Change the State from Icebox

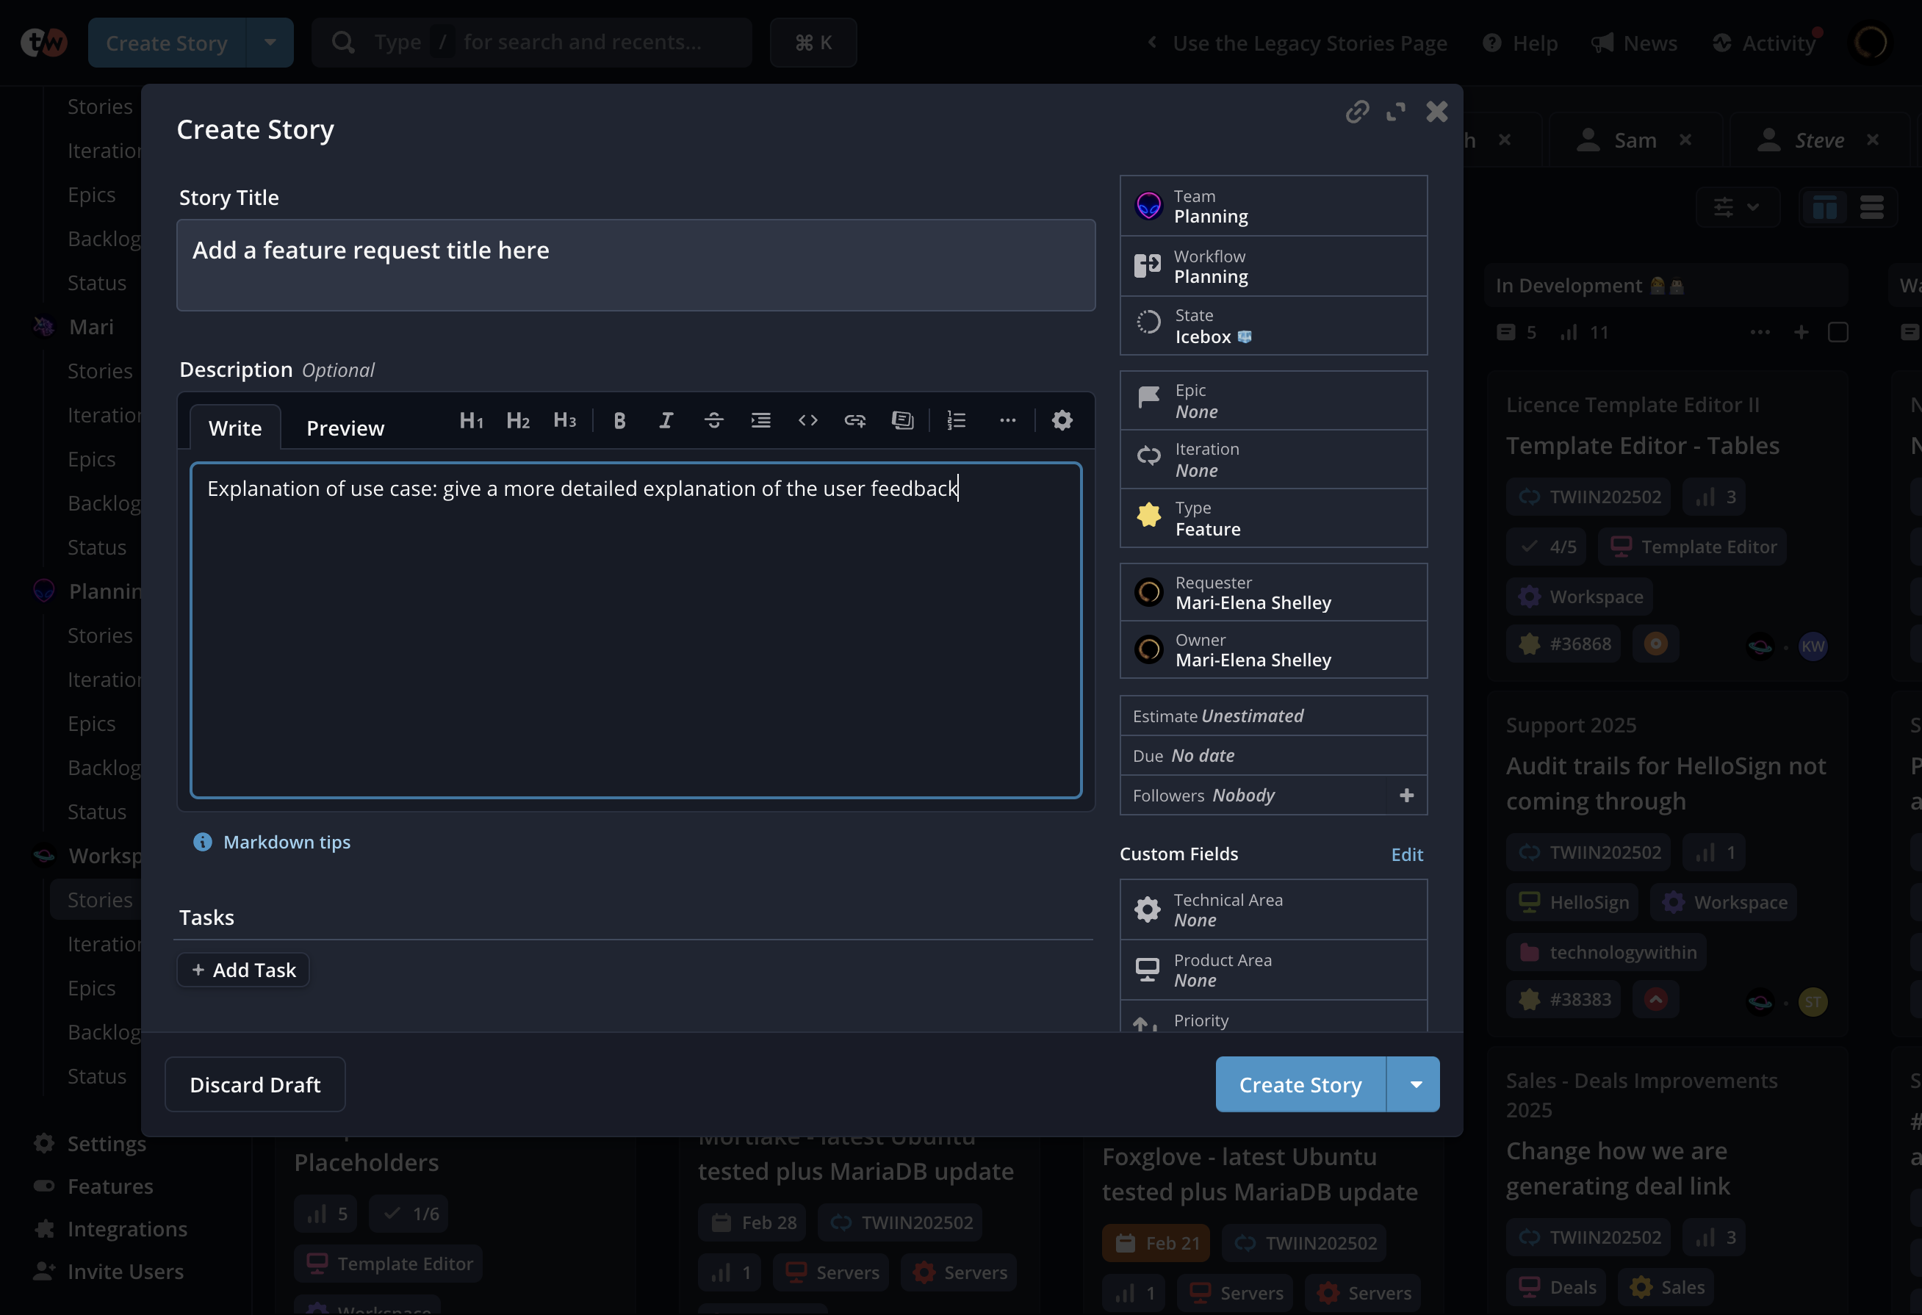[1273, 326]
